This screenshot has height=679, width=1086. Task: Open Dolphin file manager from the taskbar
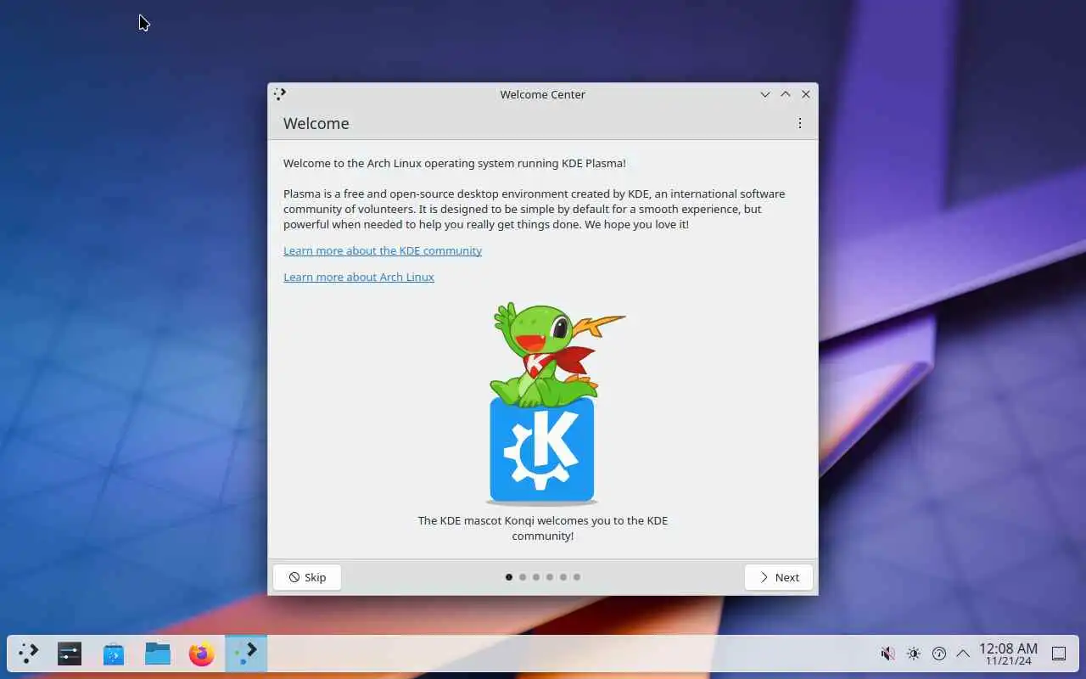(x=158, y=654)
